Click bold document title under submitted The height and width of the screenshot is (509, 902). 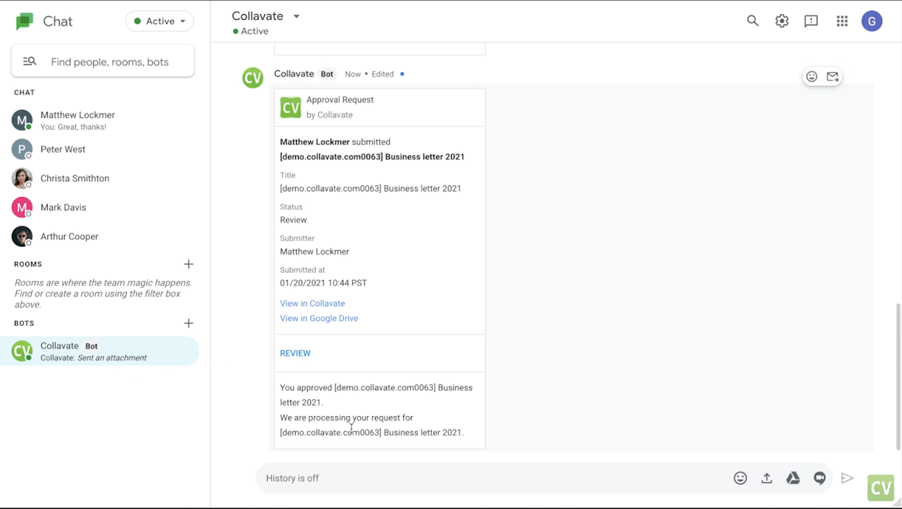tap(372, 157)
